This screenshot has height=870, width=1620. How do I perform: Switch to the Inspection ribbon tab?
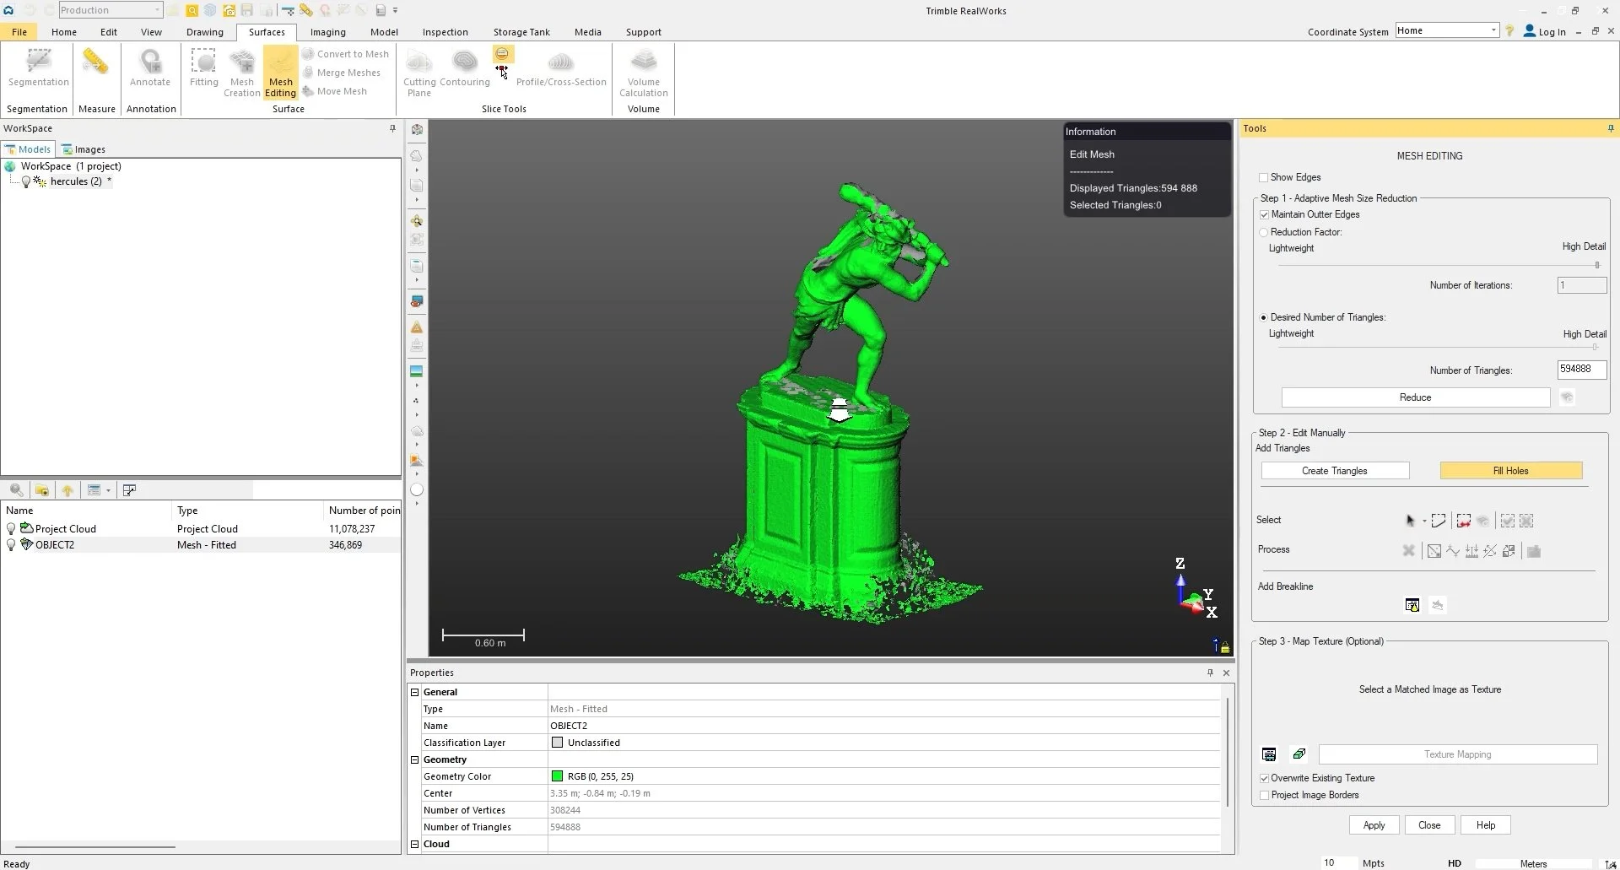click(x=445, y=32)
